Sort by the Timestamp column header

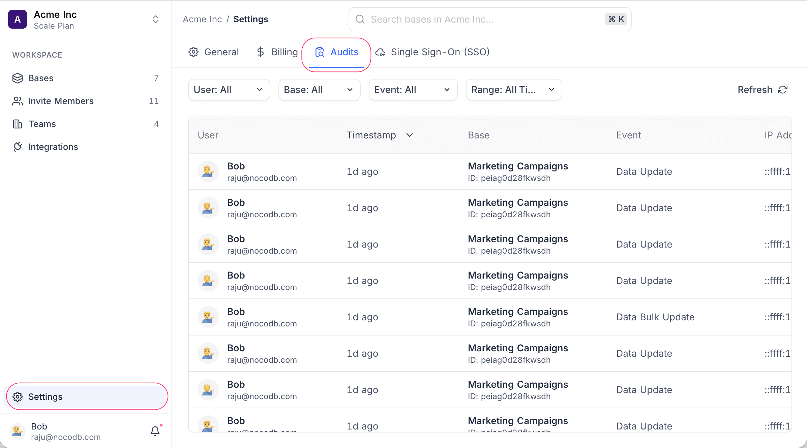point(380,135)
